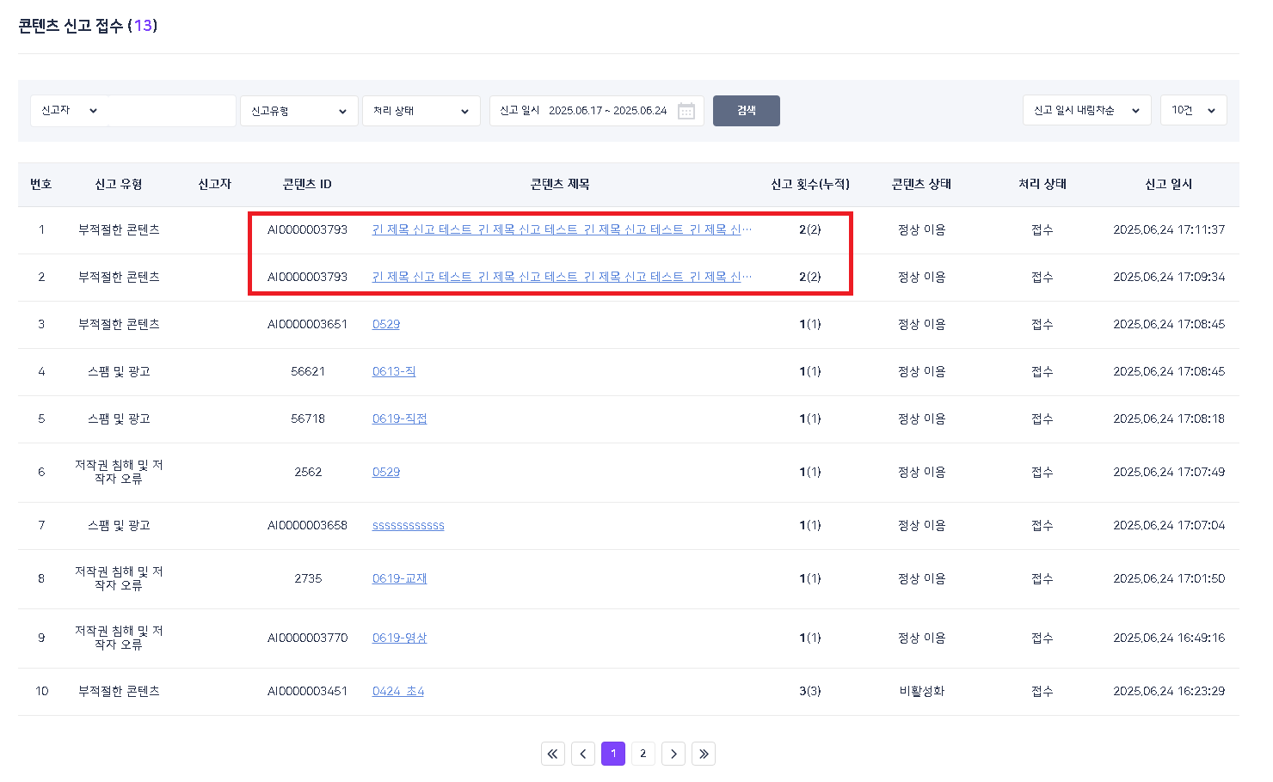Open the 10건 page size dropdown
Viewport: 1273px width, 782px height.
(x=1193, y=111)
